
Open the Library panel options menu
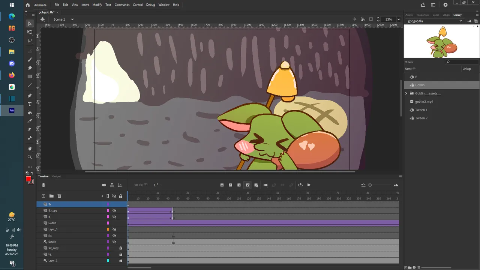[x=477, y=15]
